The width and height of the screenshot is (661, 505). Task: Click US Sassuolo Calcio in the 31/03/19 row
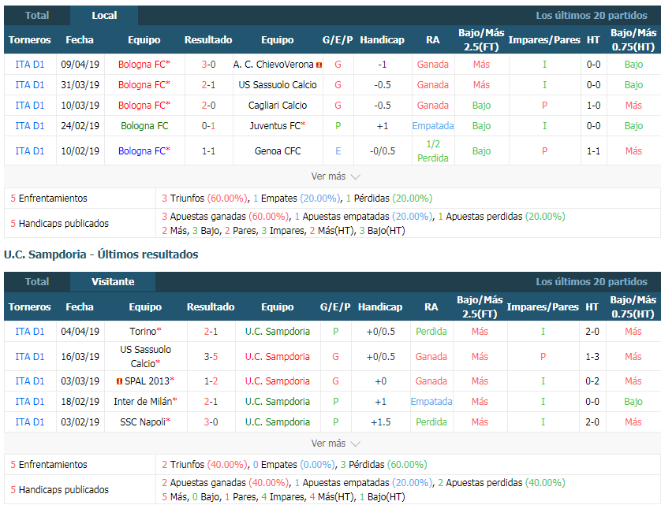278,85
